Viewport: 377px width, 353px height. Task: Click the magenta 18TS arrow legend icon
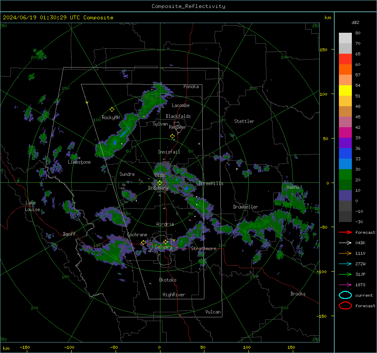345,285
